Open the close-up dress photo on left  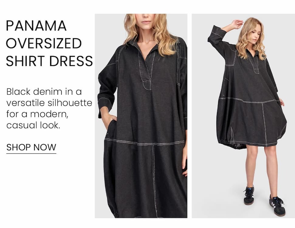[x=141, y=116]
